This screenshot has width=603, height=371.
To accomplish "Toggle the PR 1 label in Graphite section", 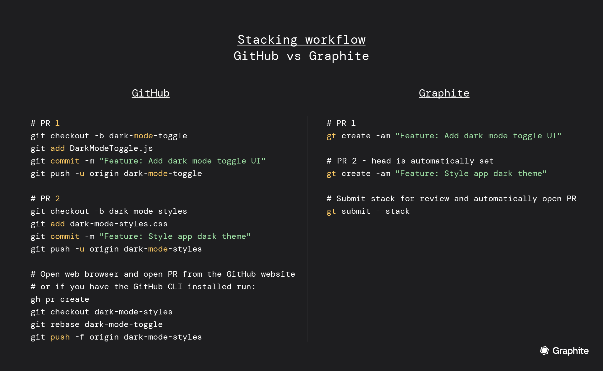I will [x=340, y=123].
